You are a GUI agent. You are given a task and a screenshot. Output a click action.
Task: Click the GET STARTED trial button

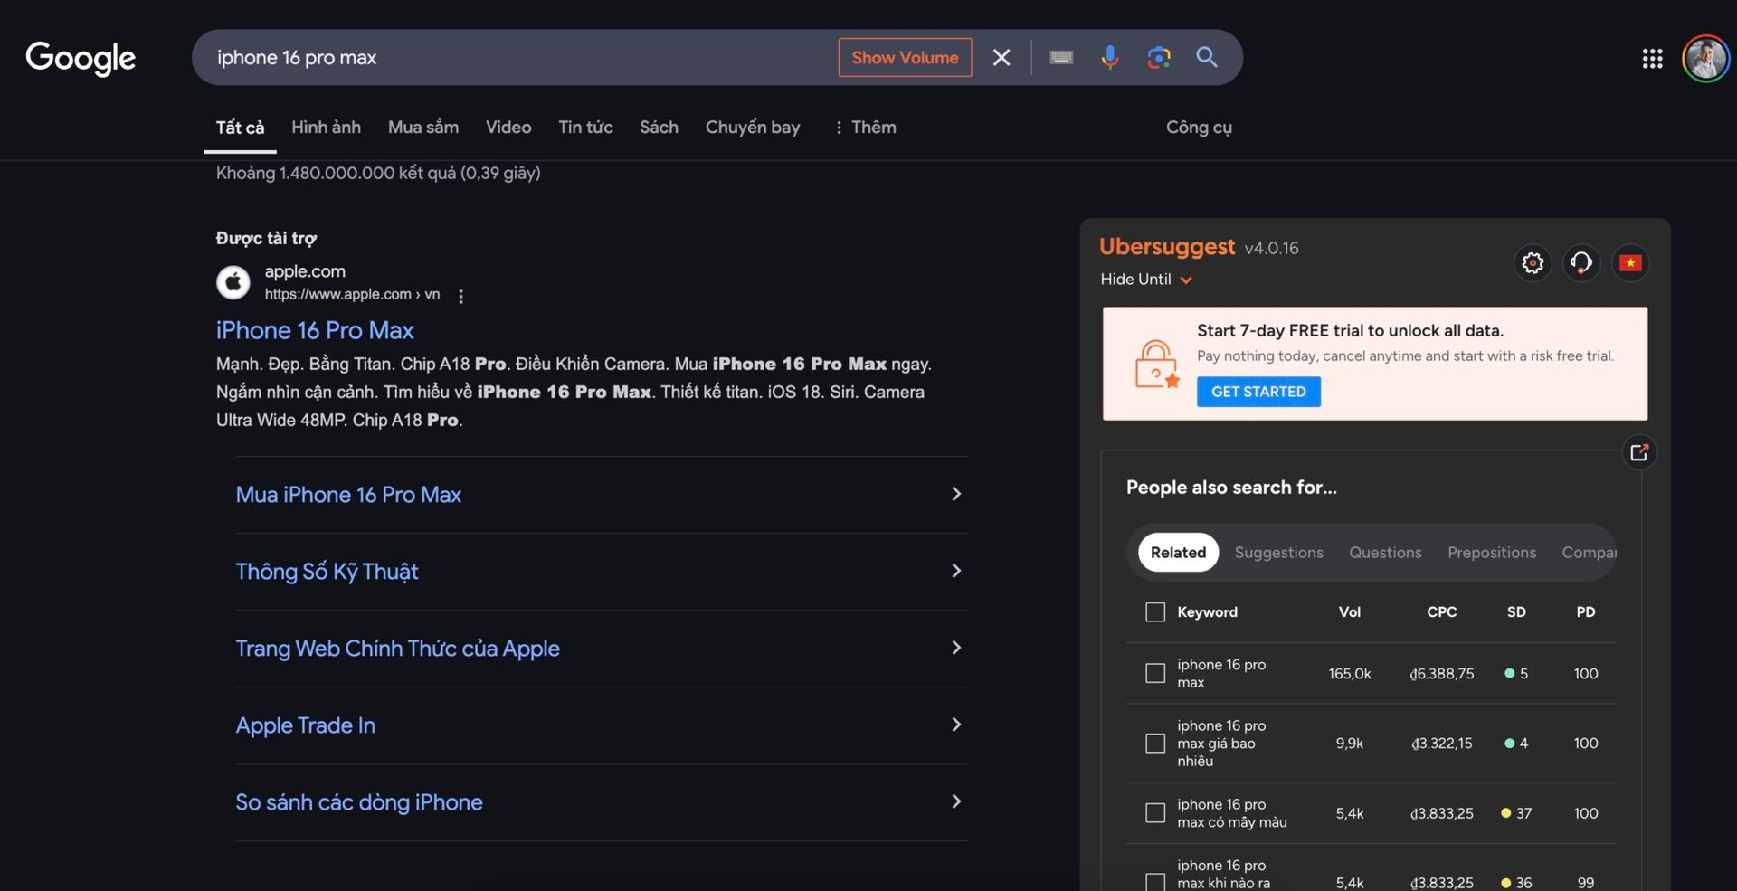(x=1258, y=392)
